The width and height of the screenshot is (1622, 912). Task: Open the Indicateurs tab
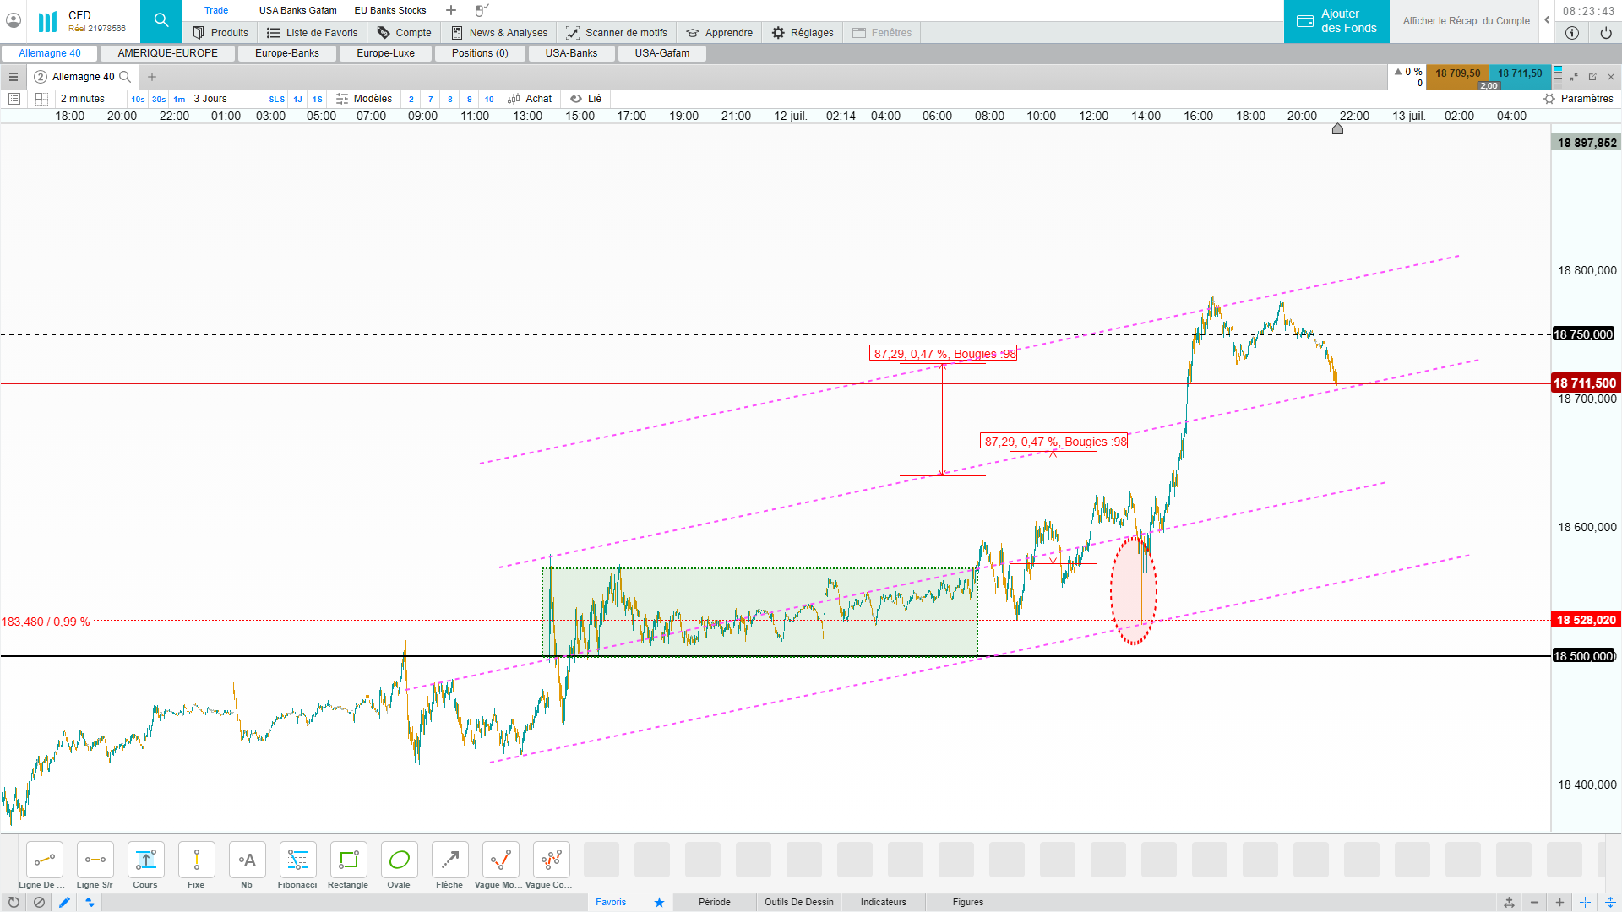883,902
